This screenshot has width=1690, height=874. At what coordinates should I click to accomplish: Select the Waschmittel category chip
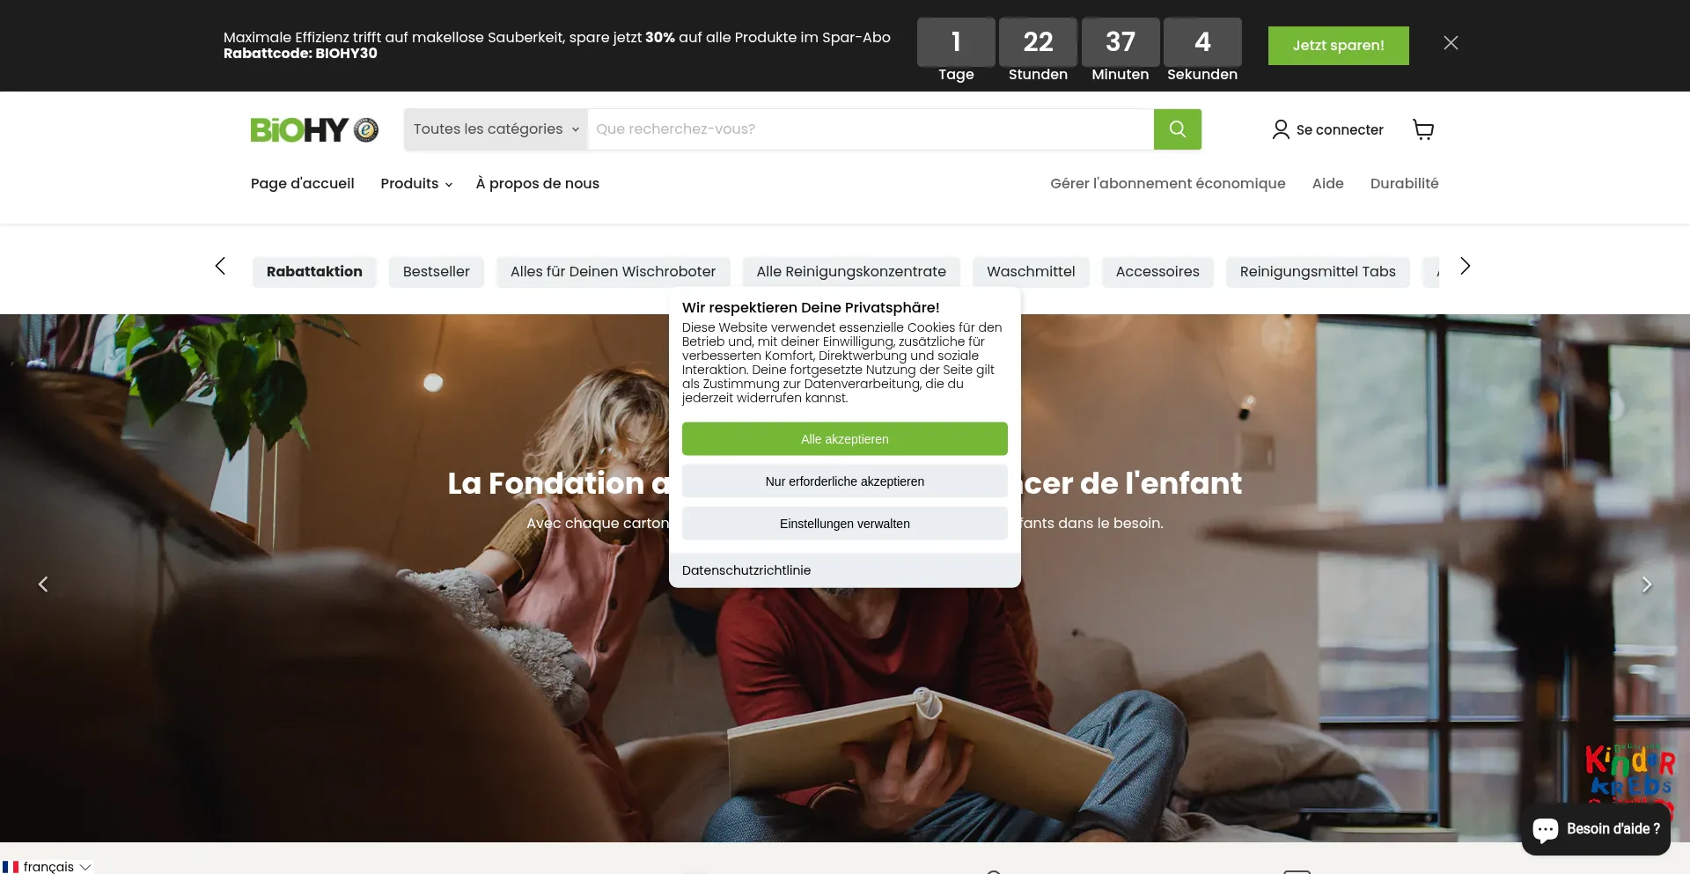[1031, 271]
